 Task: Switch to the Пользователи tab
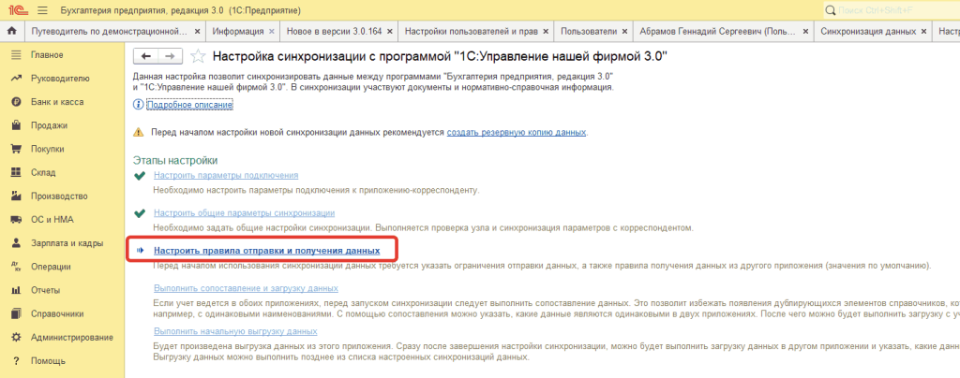589,31
